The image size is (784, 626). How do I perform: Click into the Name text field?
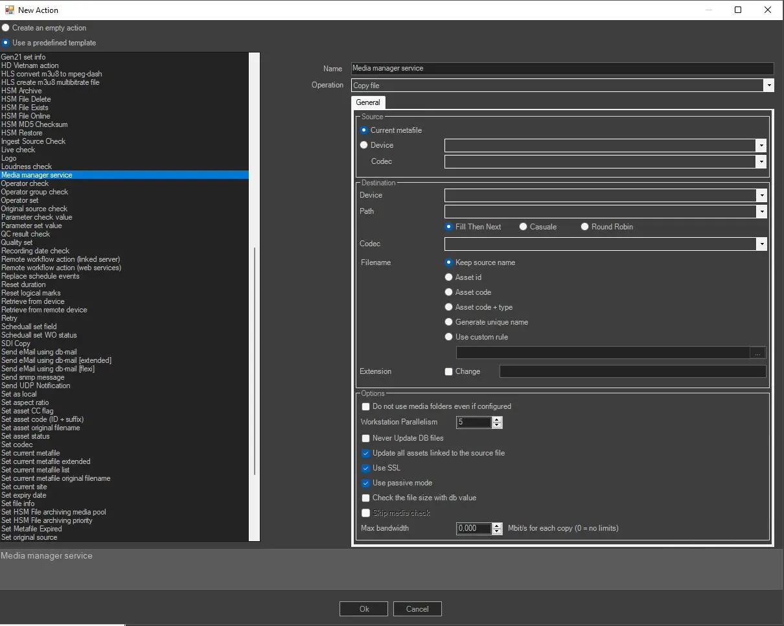click(x=562, y=69)
